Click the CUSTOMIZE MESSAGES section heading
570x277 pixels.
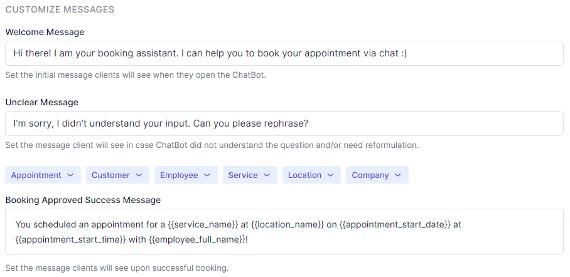(60, 10)
